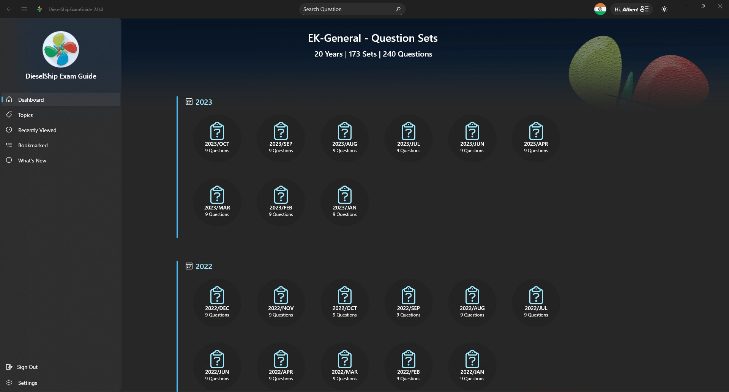Open the 2023/JUN question set
The width and height of the screenshot is (729, 392).
click(472, 139)
